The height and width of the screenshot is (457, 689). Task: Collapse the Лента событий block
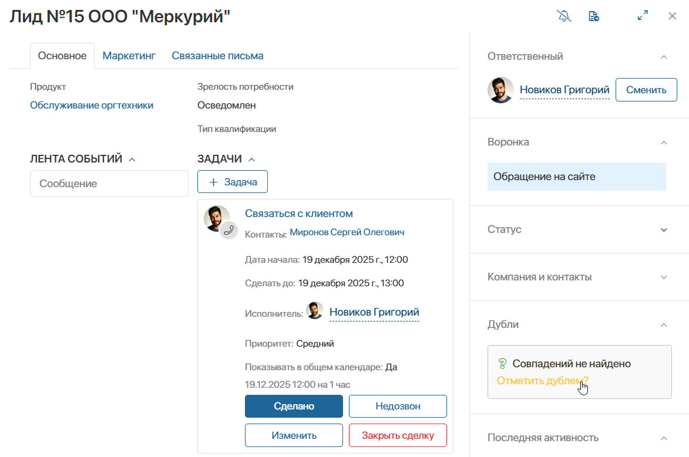(x=132, y=160)
